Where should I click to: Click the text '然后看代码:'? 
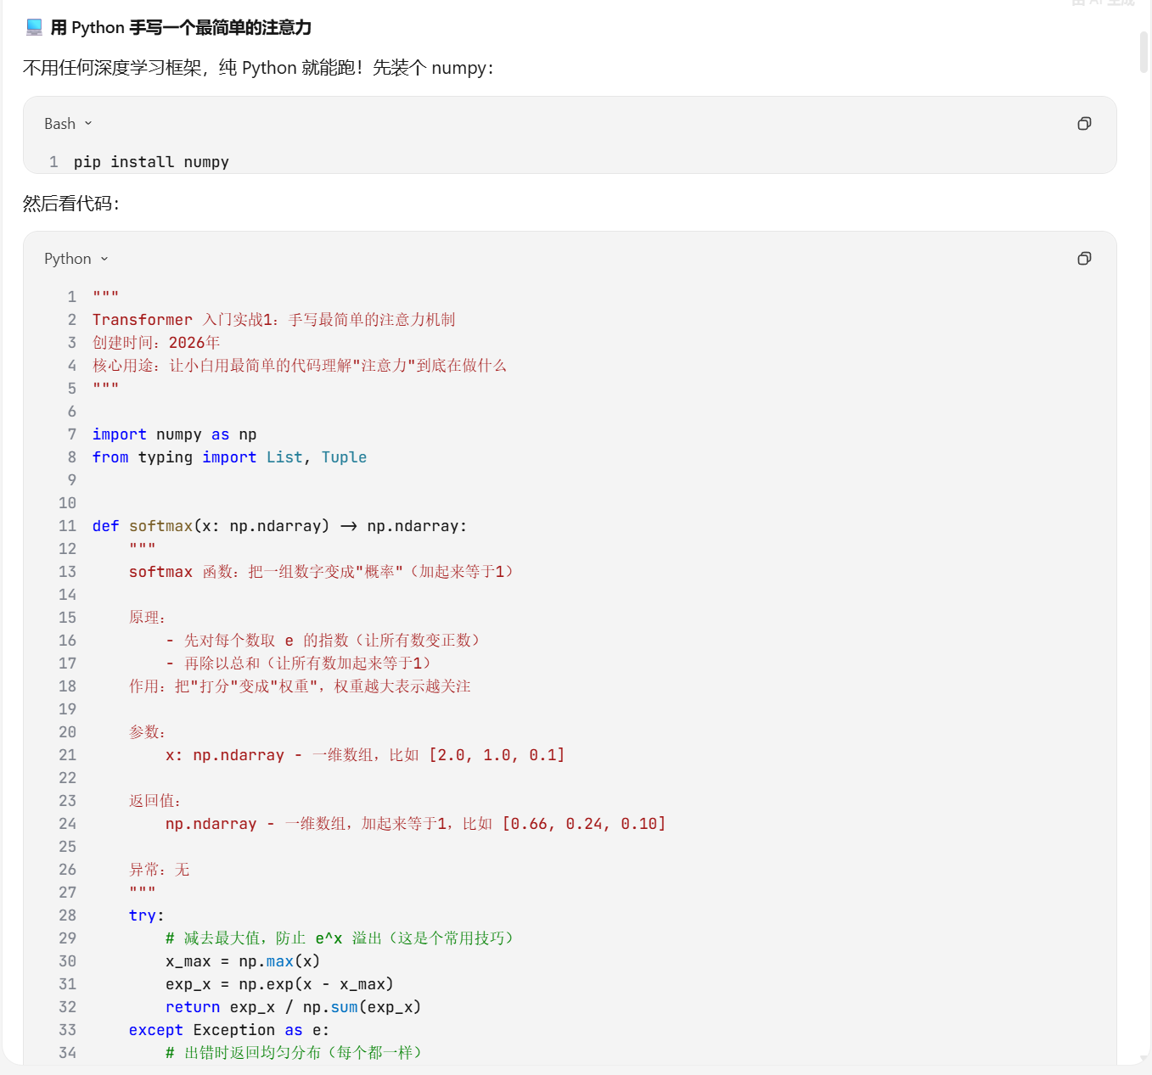[x=71, y=204]
